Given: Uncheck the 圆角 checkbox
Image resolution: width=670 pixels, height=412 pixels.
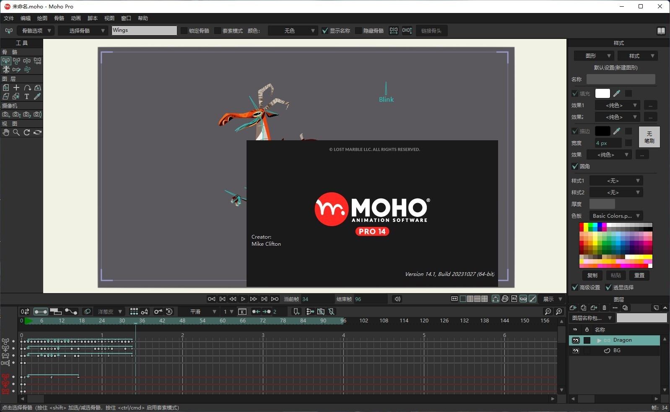Looking at the screenshot, I should pyautogui.click(x=575, y=166).
